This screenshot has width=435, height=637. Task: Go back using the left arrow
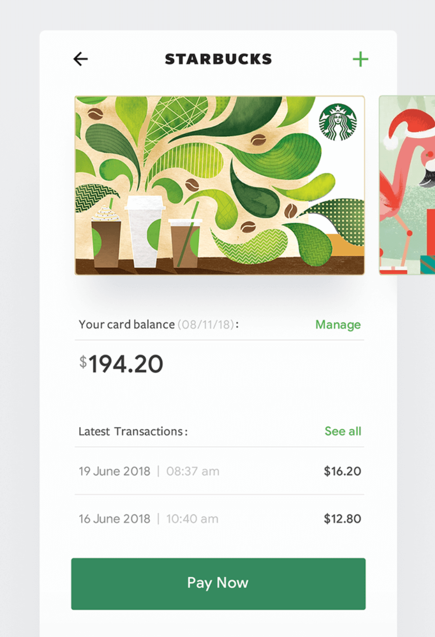(x=81, y=59)
